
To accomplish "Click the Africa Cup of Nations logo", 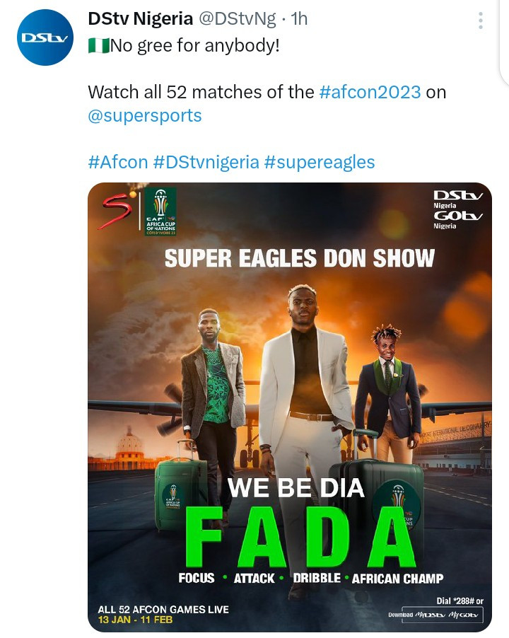I will 161,211.
